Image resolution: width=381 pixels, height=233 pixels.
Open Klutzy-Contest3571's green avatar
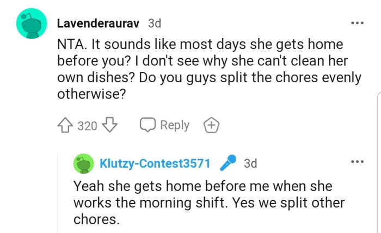pyautogui.click(x=83, y=163)
